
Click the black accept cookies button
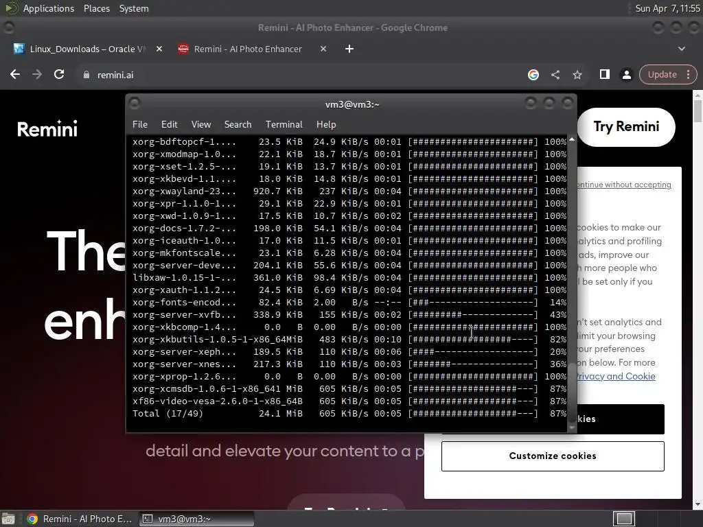[x=620, y=419]
